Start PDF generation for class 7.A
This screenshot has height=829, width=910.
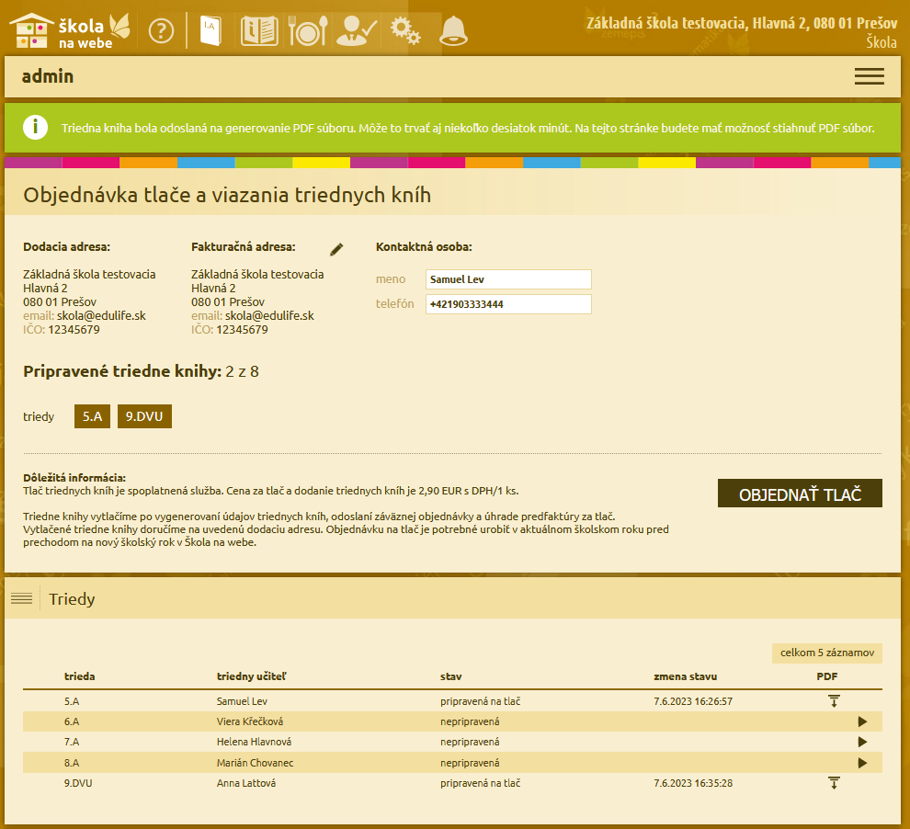point(862,742)
